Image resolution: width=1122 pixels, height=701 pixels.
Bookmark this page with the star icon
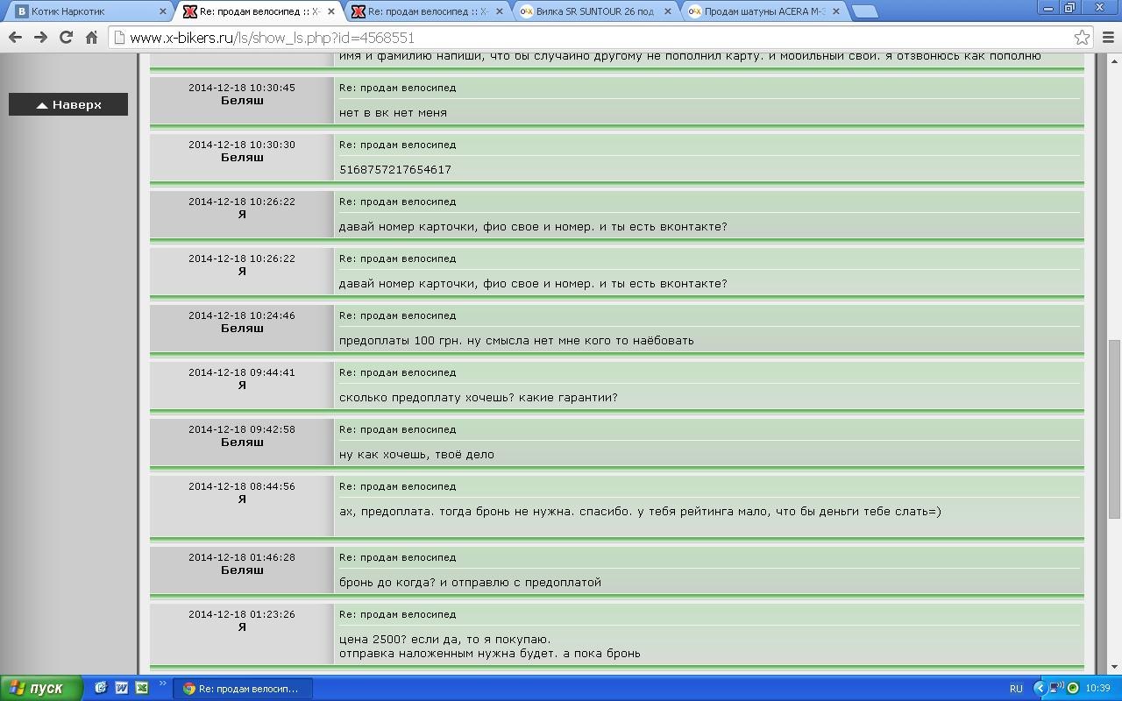click(1082, 38)
